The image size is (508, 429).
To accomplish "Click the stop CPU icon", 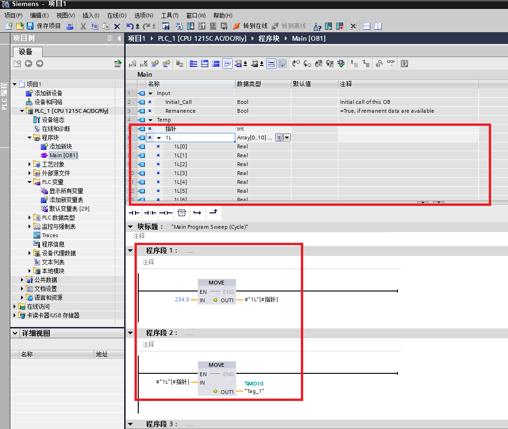I will click(340, 26).
